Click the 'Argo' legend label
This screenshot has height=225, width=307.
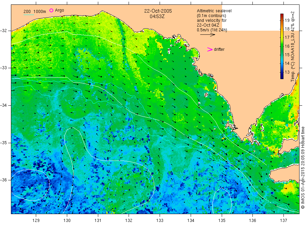coord(59,10)
